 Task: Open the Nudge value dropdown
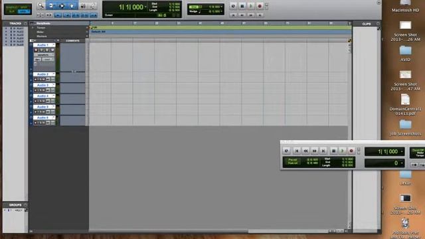click(x=221, y=11)
